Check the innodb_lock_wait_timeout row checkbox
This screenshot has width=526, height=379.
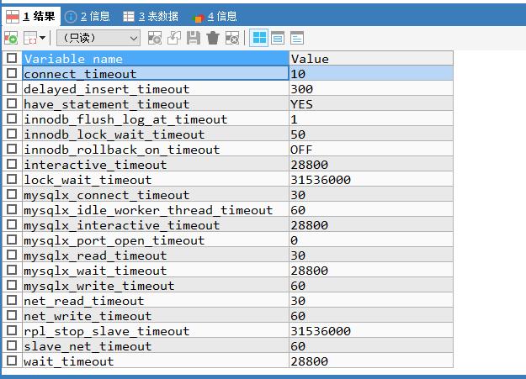[x=12, y=134]
